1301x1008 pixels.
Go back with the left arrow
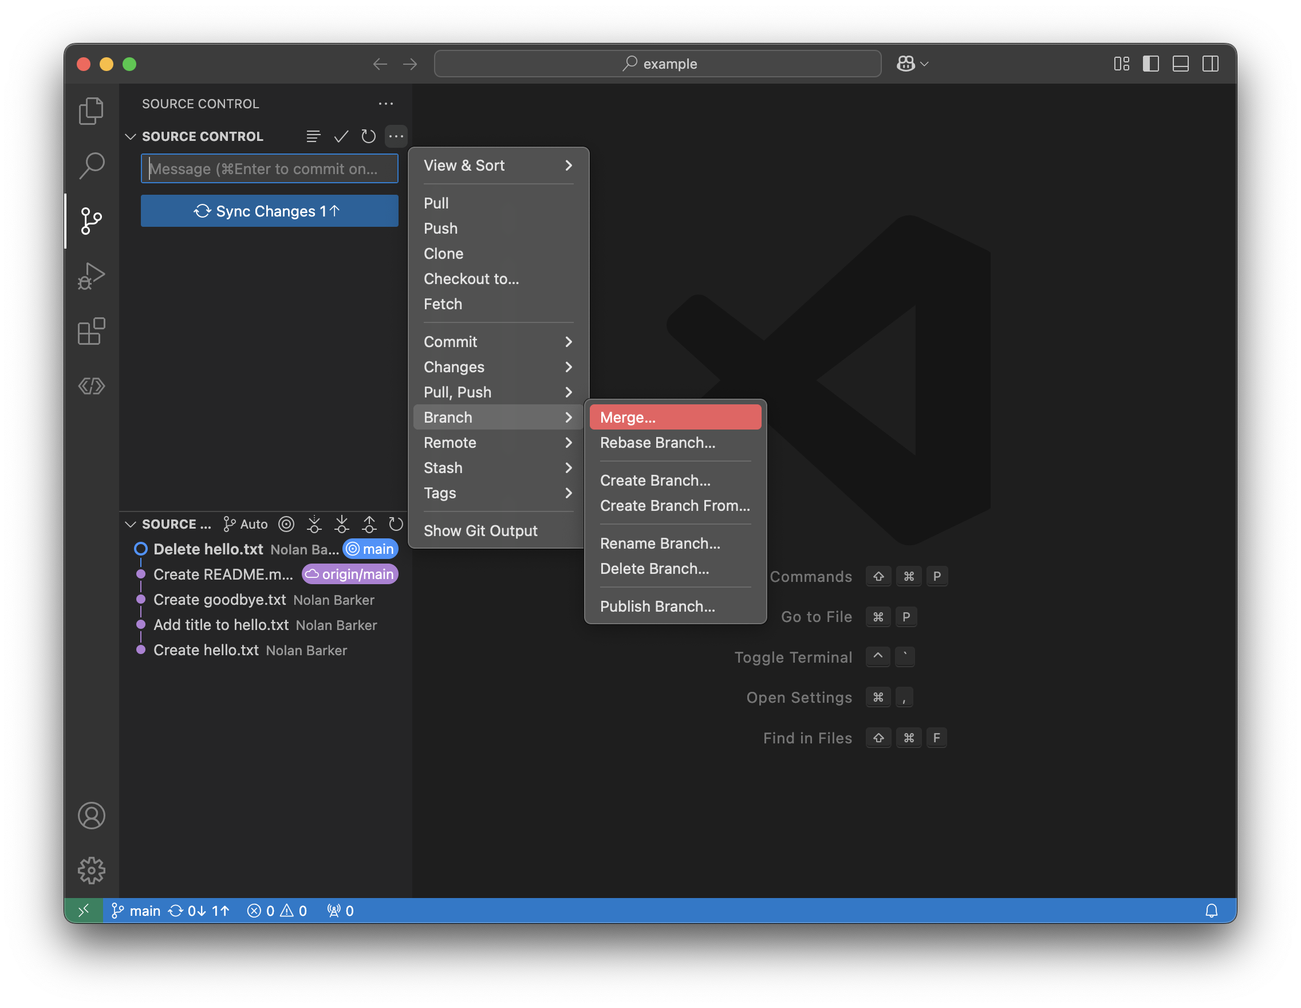click(x=380, y=64)
